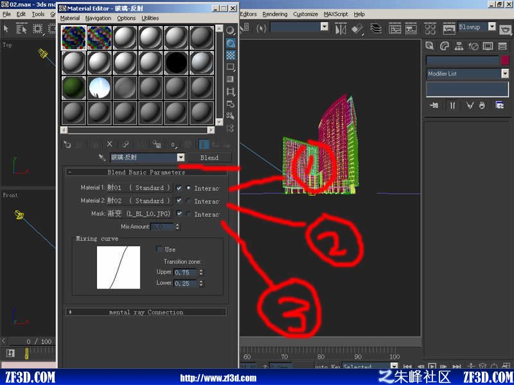Click the Mirror tool in main toolbar

(x=341, y=29)
